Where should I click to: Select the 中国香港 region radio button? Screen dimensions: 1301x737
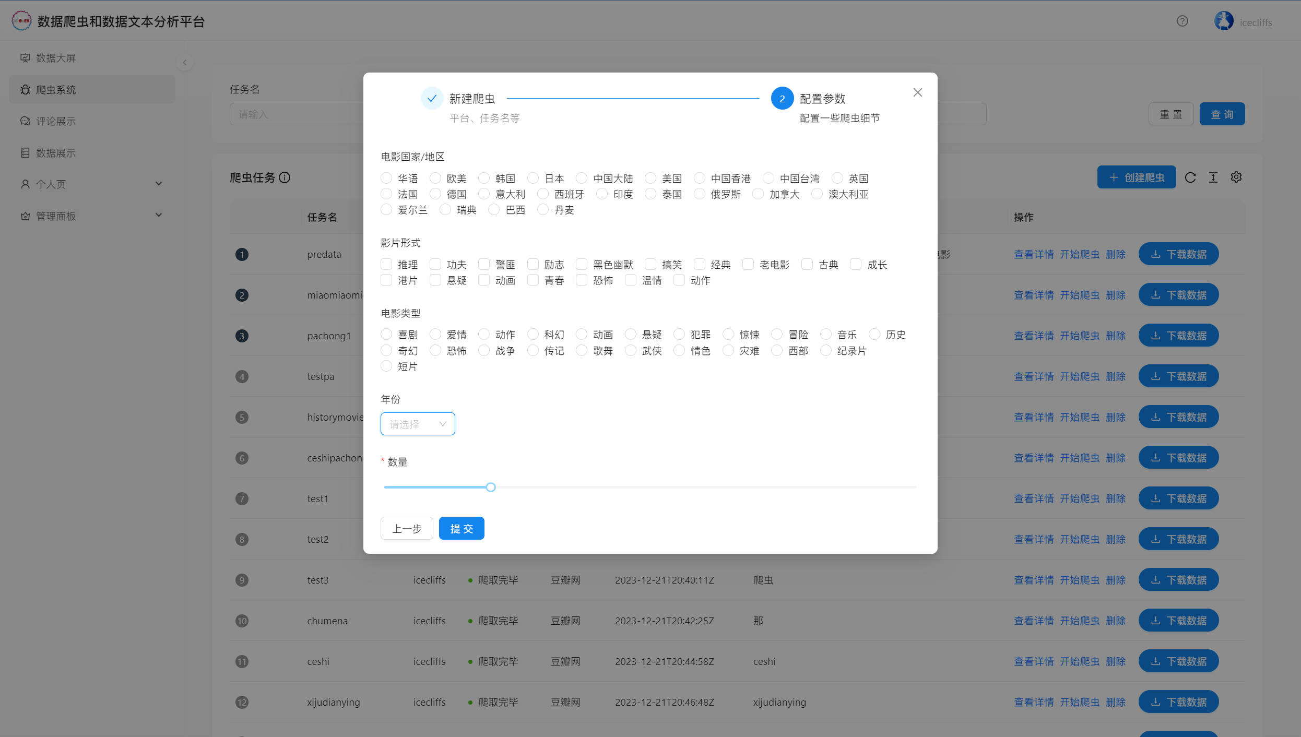700,179
